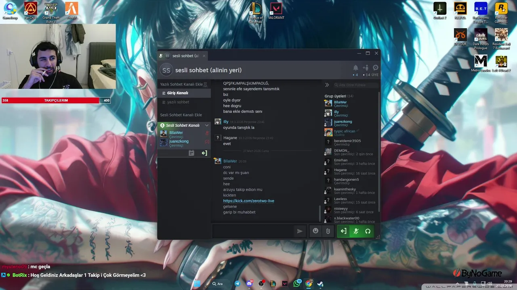Click juarezkong's muted indicator in voice channel
517x290 pixels.
coord(207,142)
